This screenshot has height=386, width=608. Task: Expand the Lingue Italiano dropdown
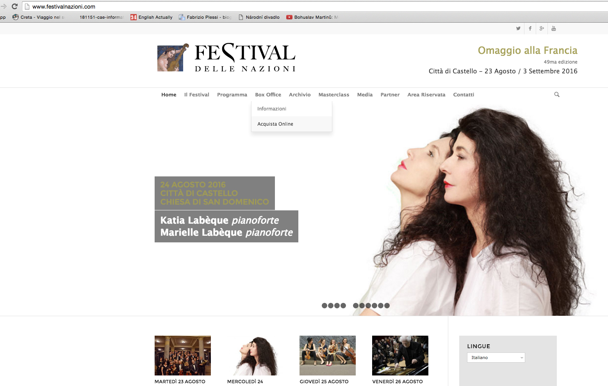click(x=496, y=358)
